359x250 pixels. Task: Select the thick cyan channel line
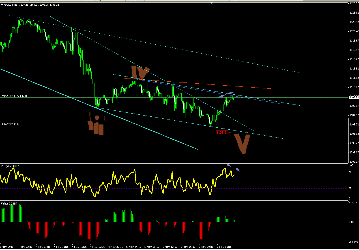coord(99,109)
